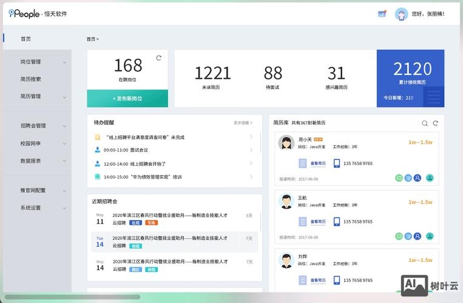463x303 pixels.
Task: Click the user avatar beside 您好，张丽楠
Action: tap(401, 14)
